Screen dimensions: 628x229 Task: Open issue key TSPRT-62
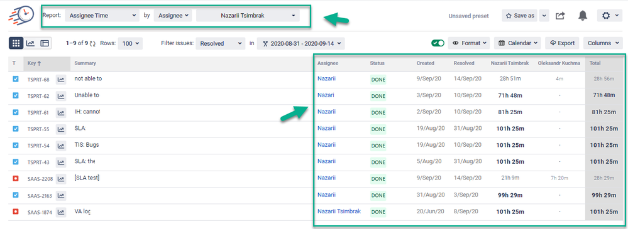click(x=38, y=96)
